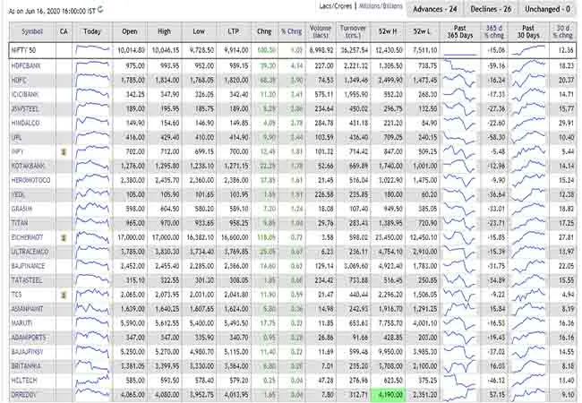Sort by the 52w H column header
The width and height of the screenshot is (582, 403).
[x=388, y=31]
